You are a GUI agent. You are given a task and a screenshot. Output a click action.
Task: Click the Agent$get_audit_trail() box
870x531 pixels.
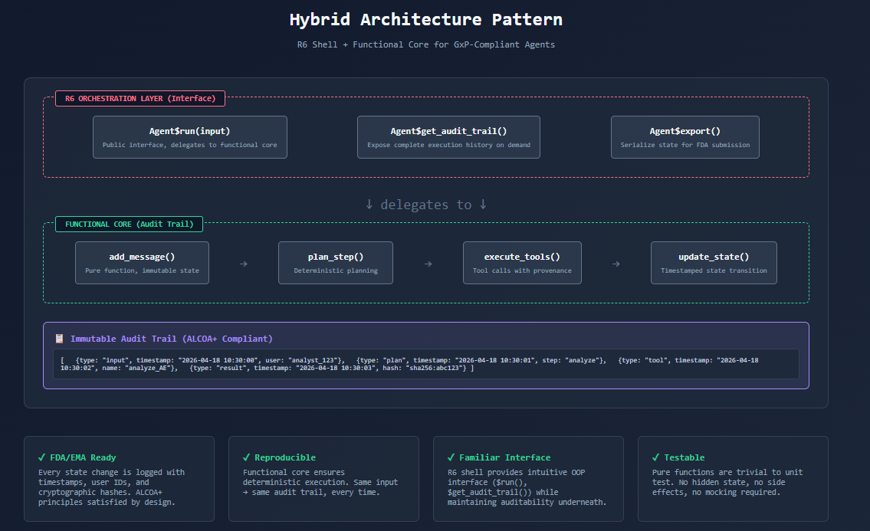pos(448,137)
